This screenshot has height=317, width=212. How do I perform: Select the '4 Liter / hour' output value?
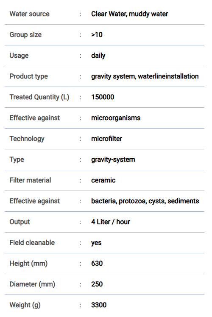[x=110, y=222]
